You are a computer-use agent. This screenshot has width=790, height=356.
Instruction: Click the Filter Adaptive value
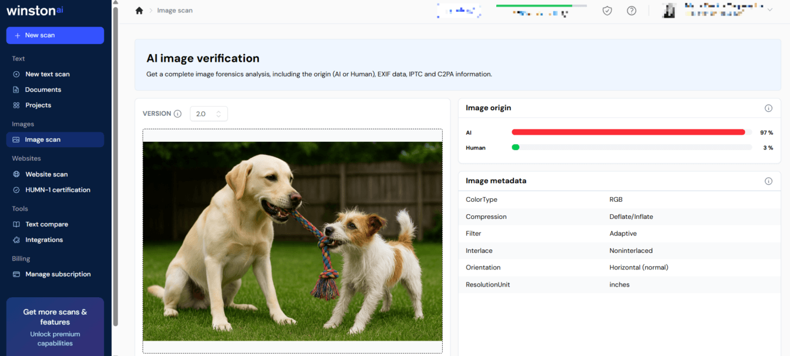coord(623,234)
